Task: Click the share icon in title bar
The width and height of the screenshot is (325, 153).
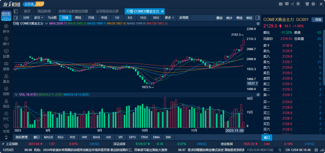Action: click(x=293, y=4)
